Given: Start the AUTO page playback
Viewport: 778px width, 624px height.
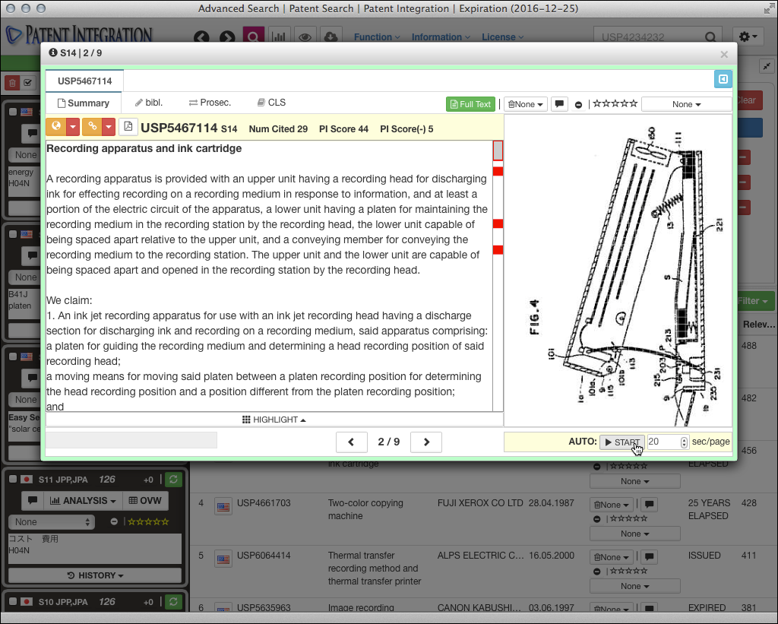Looking at the screenshot, I should coord(622,442).
